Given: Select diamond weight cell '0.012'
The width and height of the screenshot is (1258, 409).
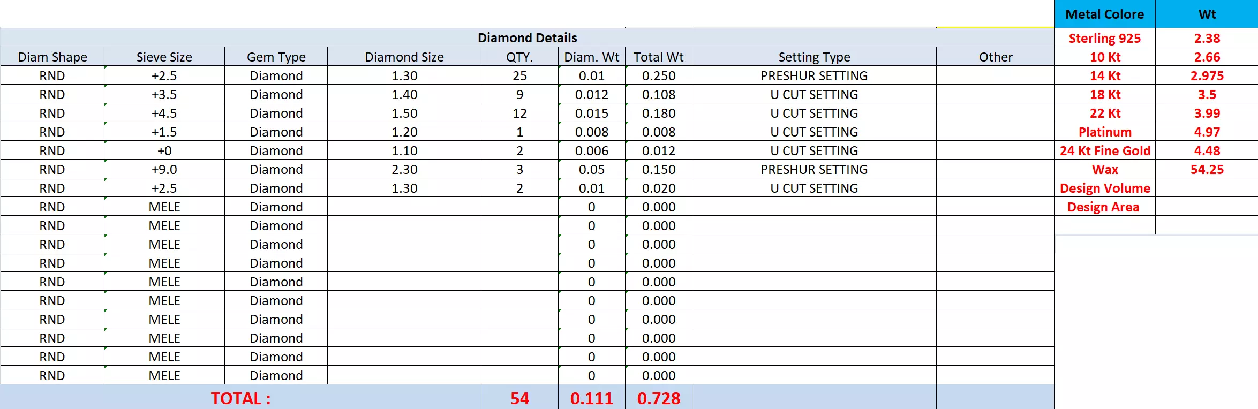Looking at the screenshot, I should pyautogui.click(x=592, y=94).
